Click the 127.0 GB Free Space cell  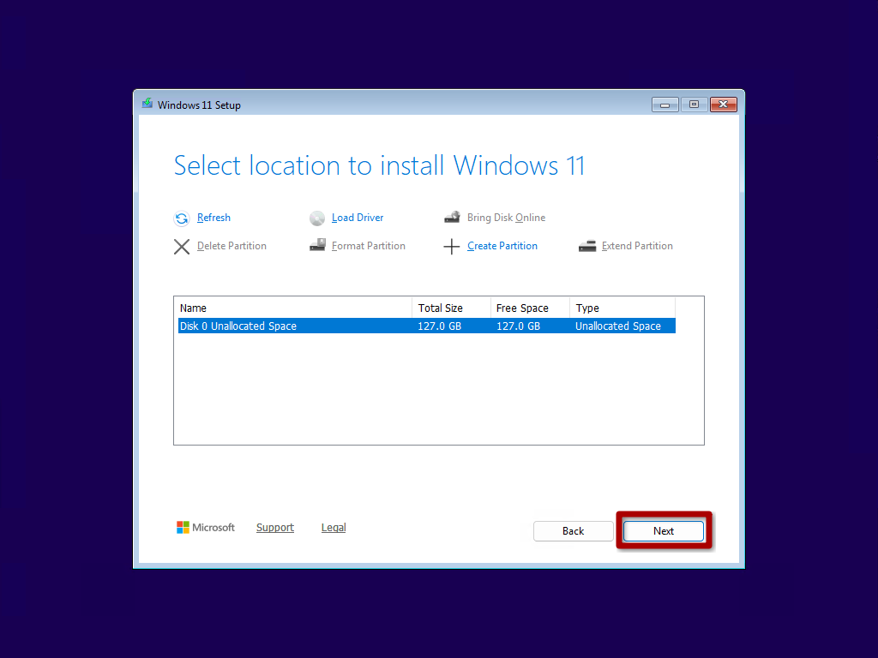click(x=519, y=326)
